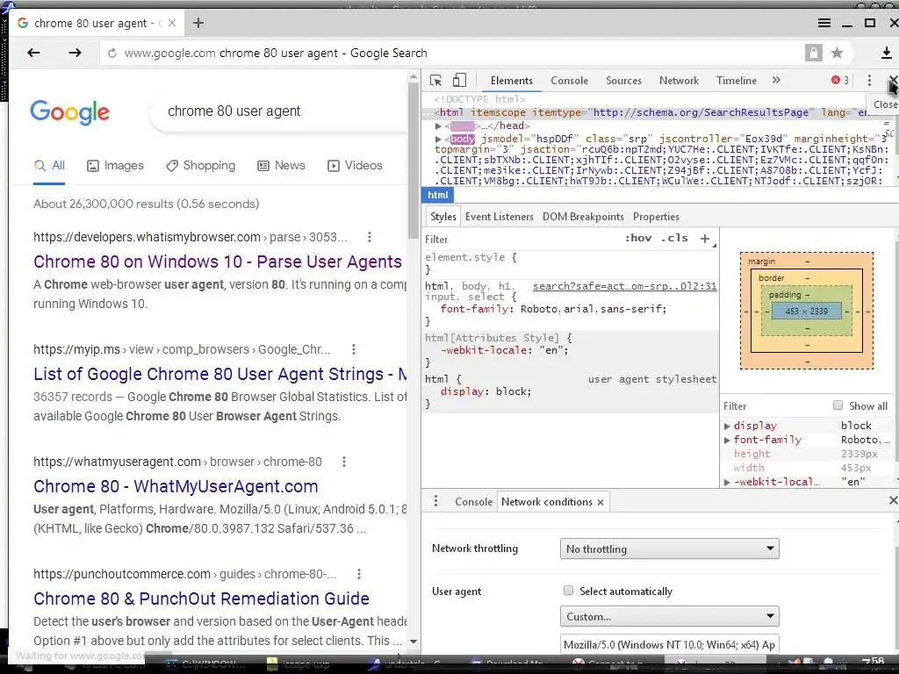Toggle Select automatically user agent checkbox

(568, 591)
